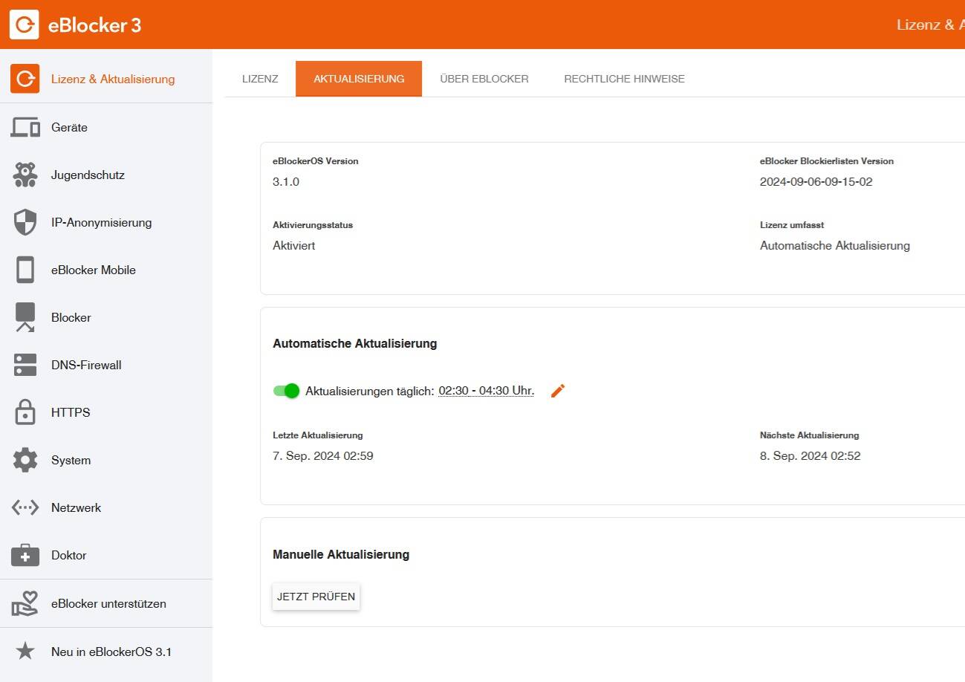The height and width of the screenshot is (682, 965).
Task: Click the Automatische Aktualisierung license value
Action: 834,245
